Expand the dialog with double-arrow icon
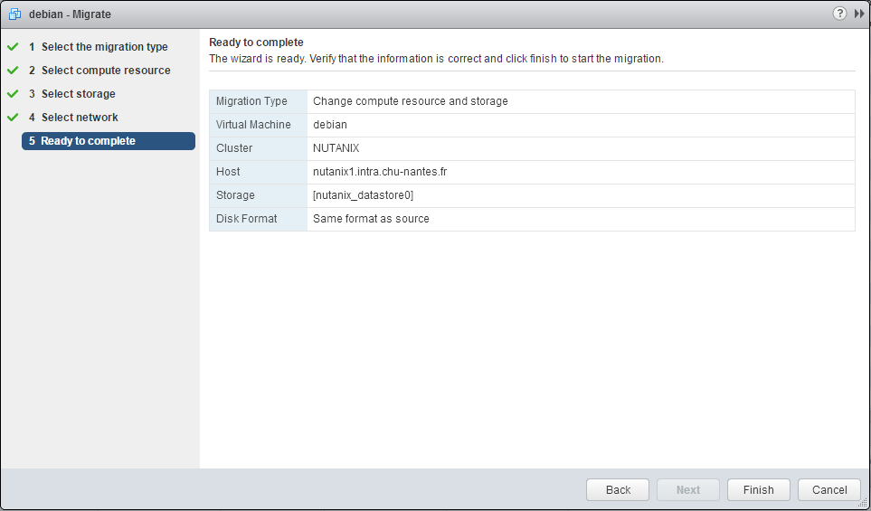 [x=858, y=14]
